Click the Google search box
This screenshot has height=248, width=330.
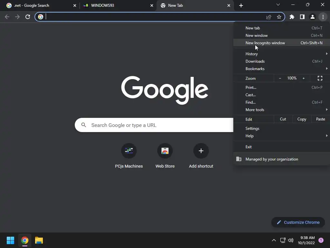click(x=154, y=125)
